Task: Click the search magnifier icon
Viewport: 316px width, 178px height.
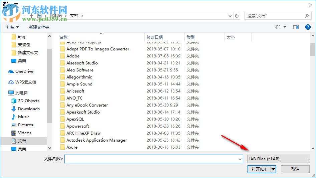Action: click(307, 16)
